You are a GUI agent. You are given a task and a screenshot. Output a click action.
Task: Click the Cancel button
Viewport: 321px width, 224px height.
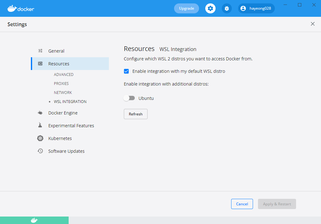pos(242,204)
